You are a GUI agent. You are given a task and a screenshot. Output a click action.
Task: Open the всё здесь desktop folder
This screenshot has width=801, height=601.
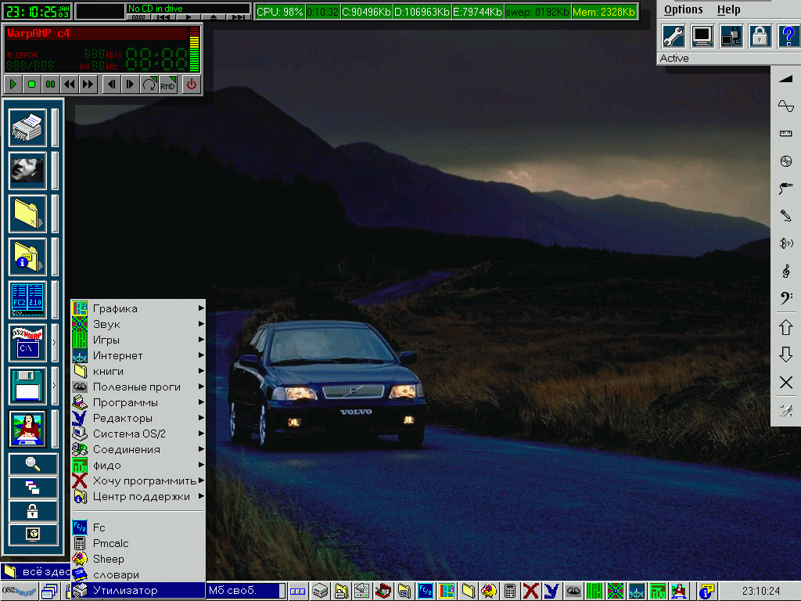pos(36,571)
